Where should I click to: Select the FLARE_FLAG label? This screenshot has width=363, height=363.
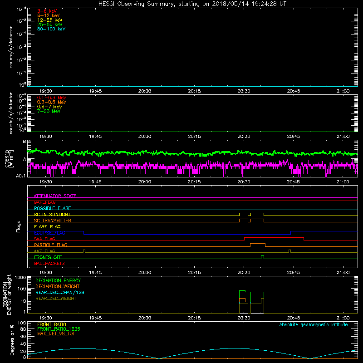tap(47, 226)
